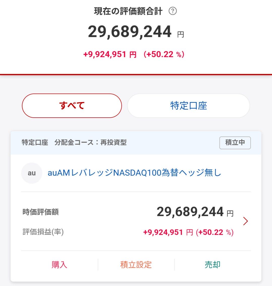The width and height of the screenshot is (272, 286).
Task: Click the card's +9,924,951 円 profit value
Action: point(168,232)
